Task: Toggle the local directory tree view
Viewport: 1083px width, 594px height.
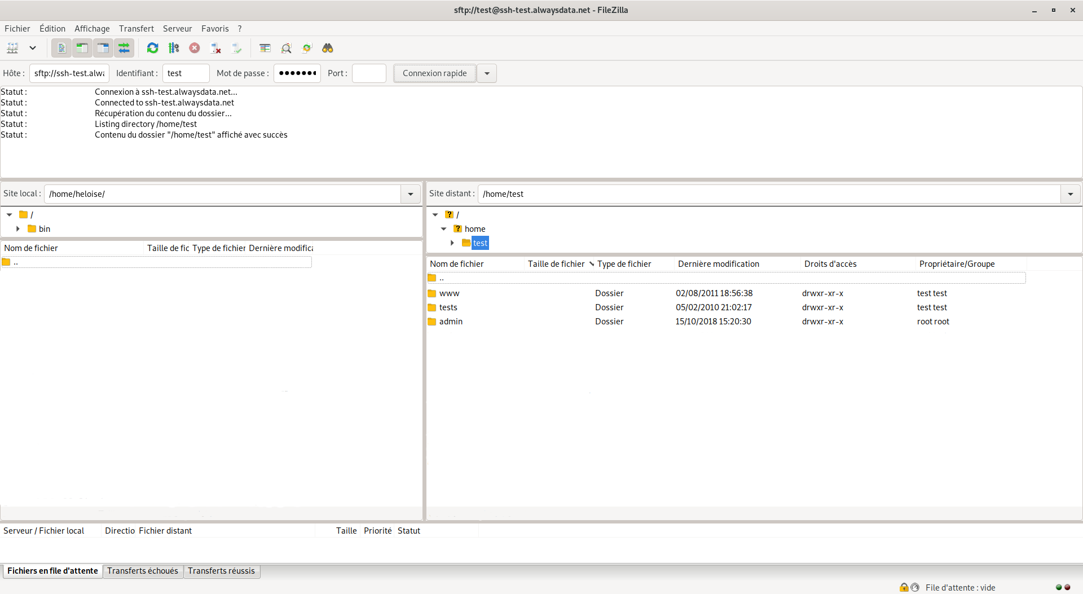Action: (x=82, y=48)
